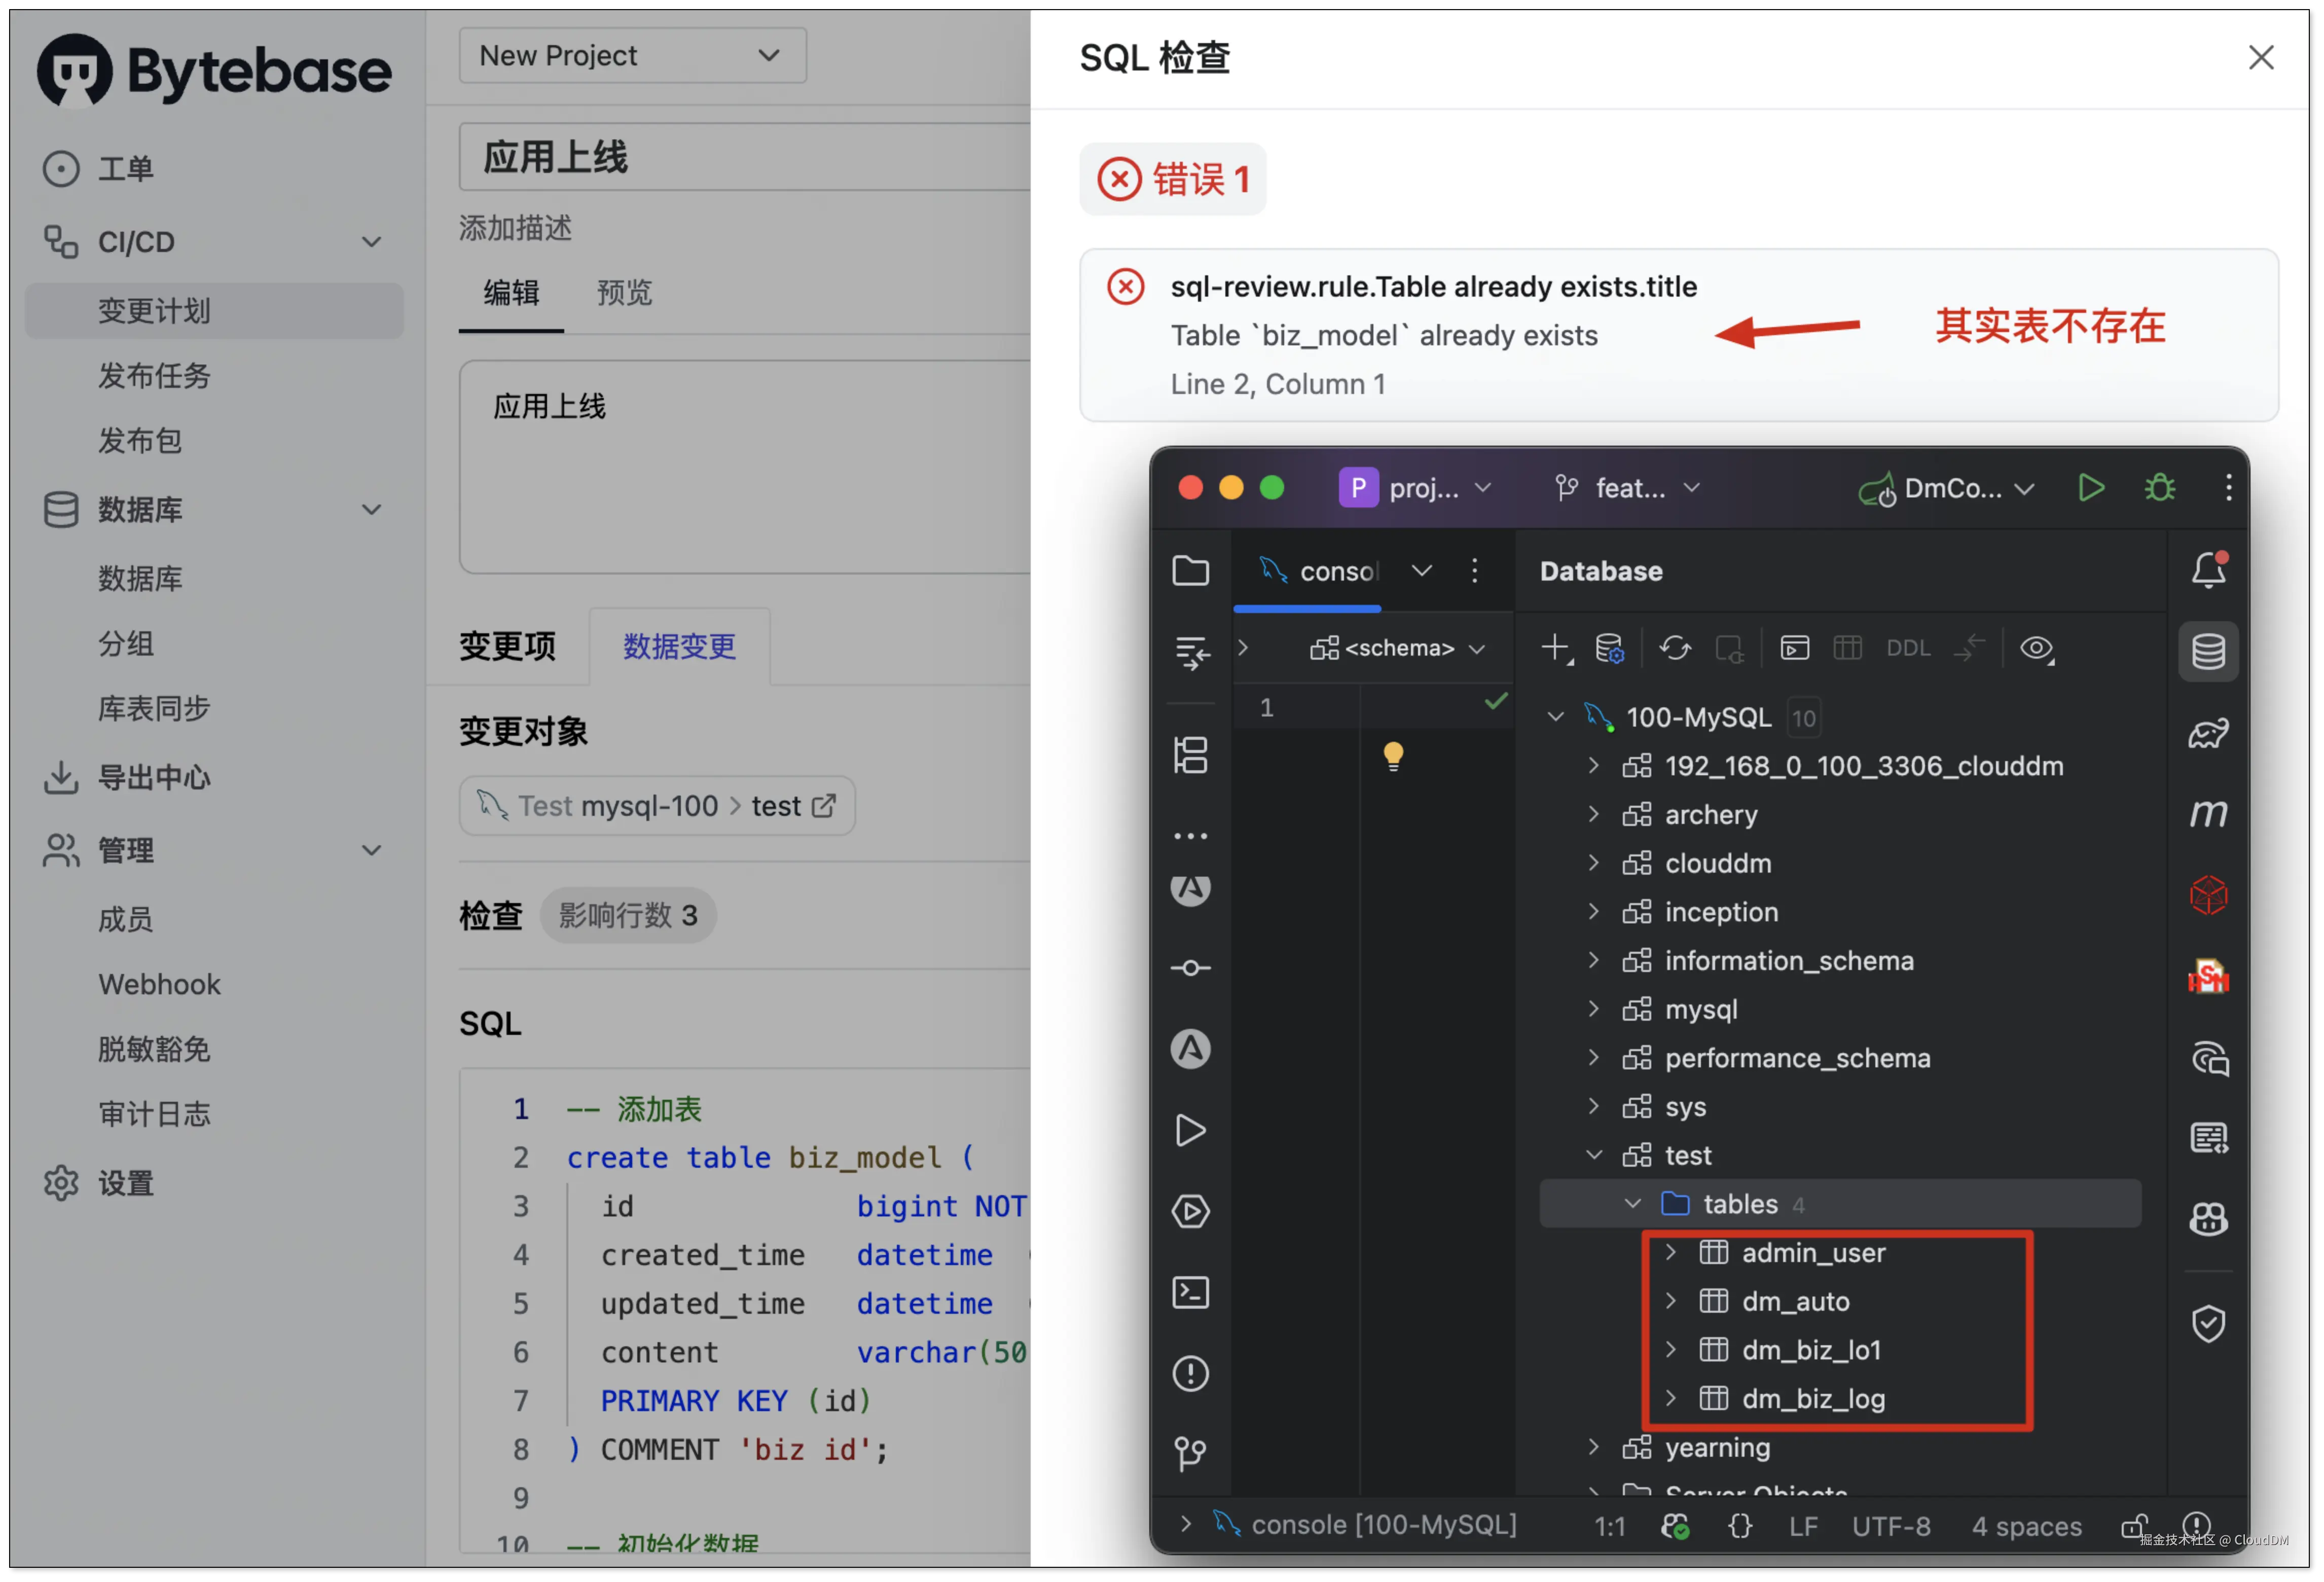Click the Debug bug icon in IDE

(2160, 488)
